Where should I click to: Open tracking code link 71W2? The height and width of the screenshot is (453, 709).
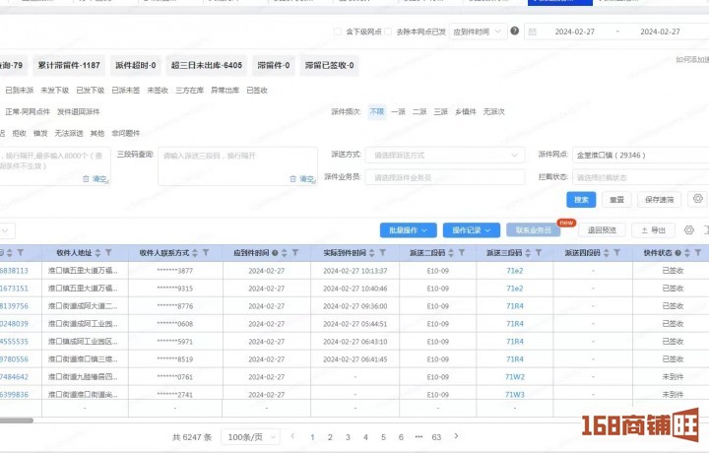click(514, 376)
